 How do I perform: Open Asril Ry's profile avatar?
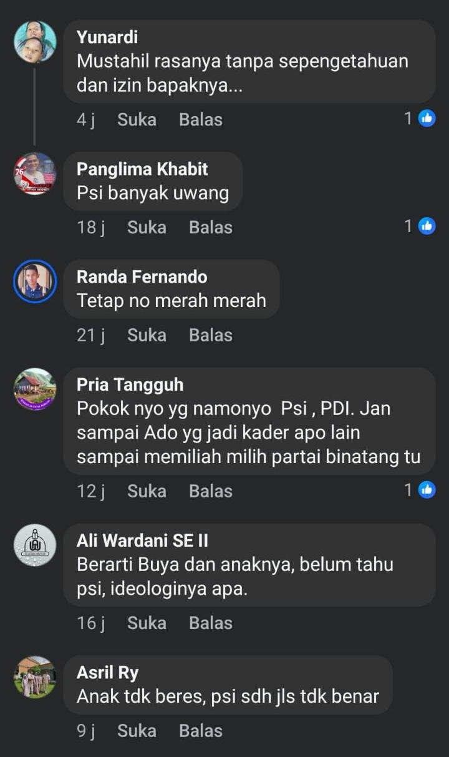pos(35,676)
